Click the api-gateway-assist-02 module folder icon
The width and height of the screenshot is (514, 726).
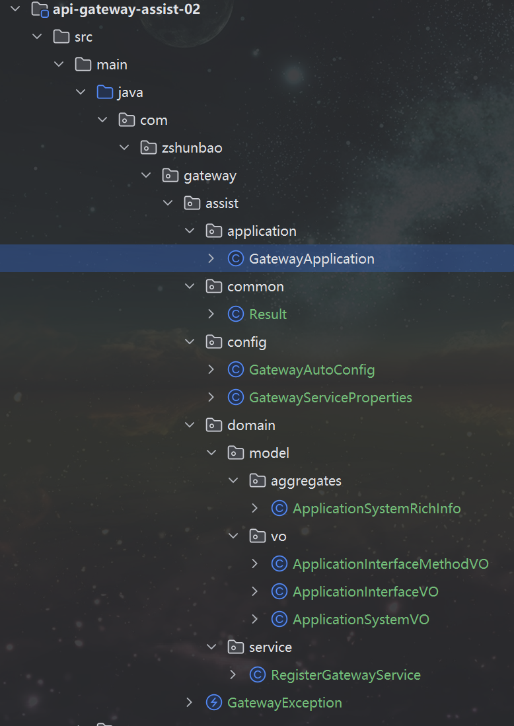tap(40, 10)
